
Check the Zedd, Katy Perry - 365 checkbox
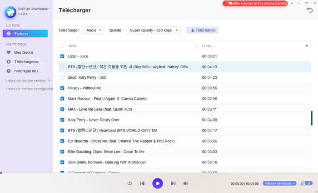[62, 77]
